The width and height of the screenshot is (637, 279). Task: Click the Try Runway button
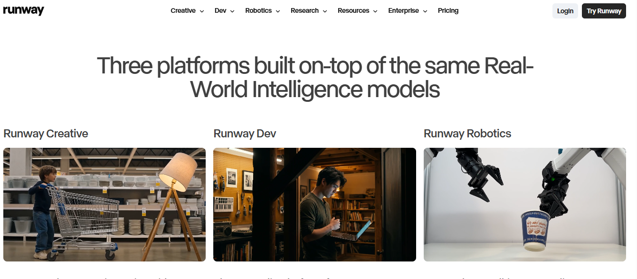pyautogui.click(x=604, y=11)
